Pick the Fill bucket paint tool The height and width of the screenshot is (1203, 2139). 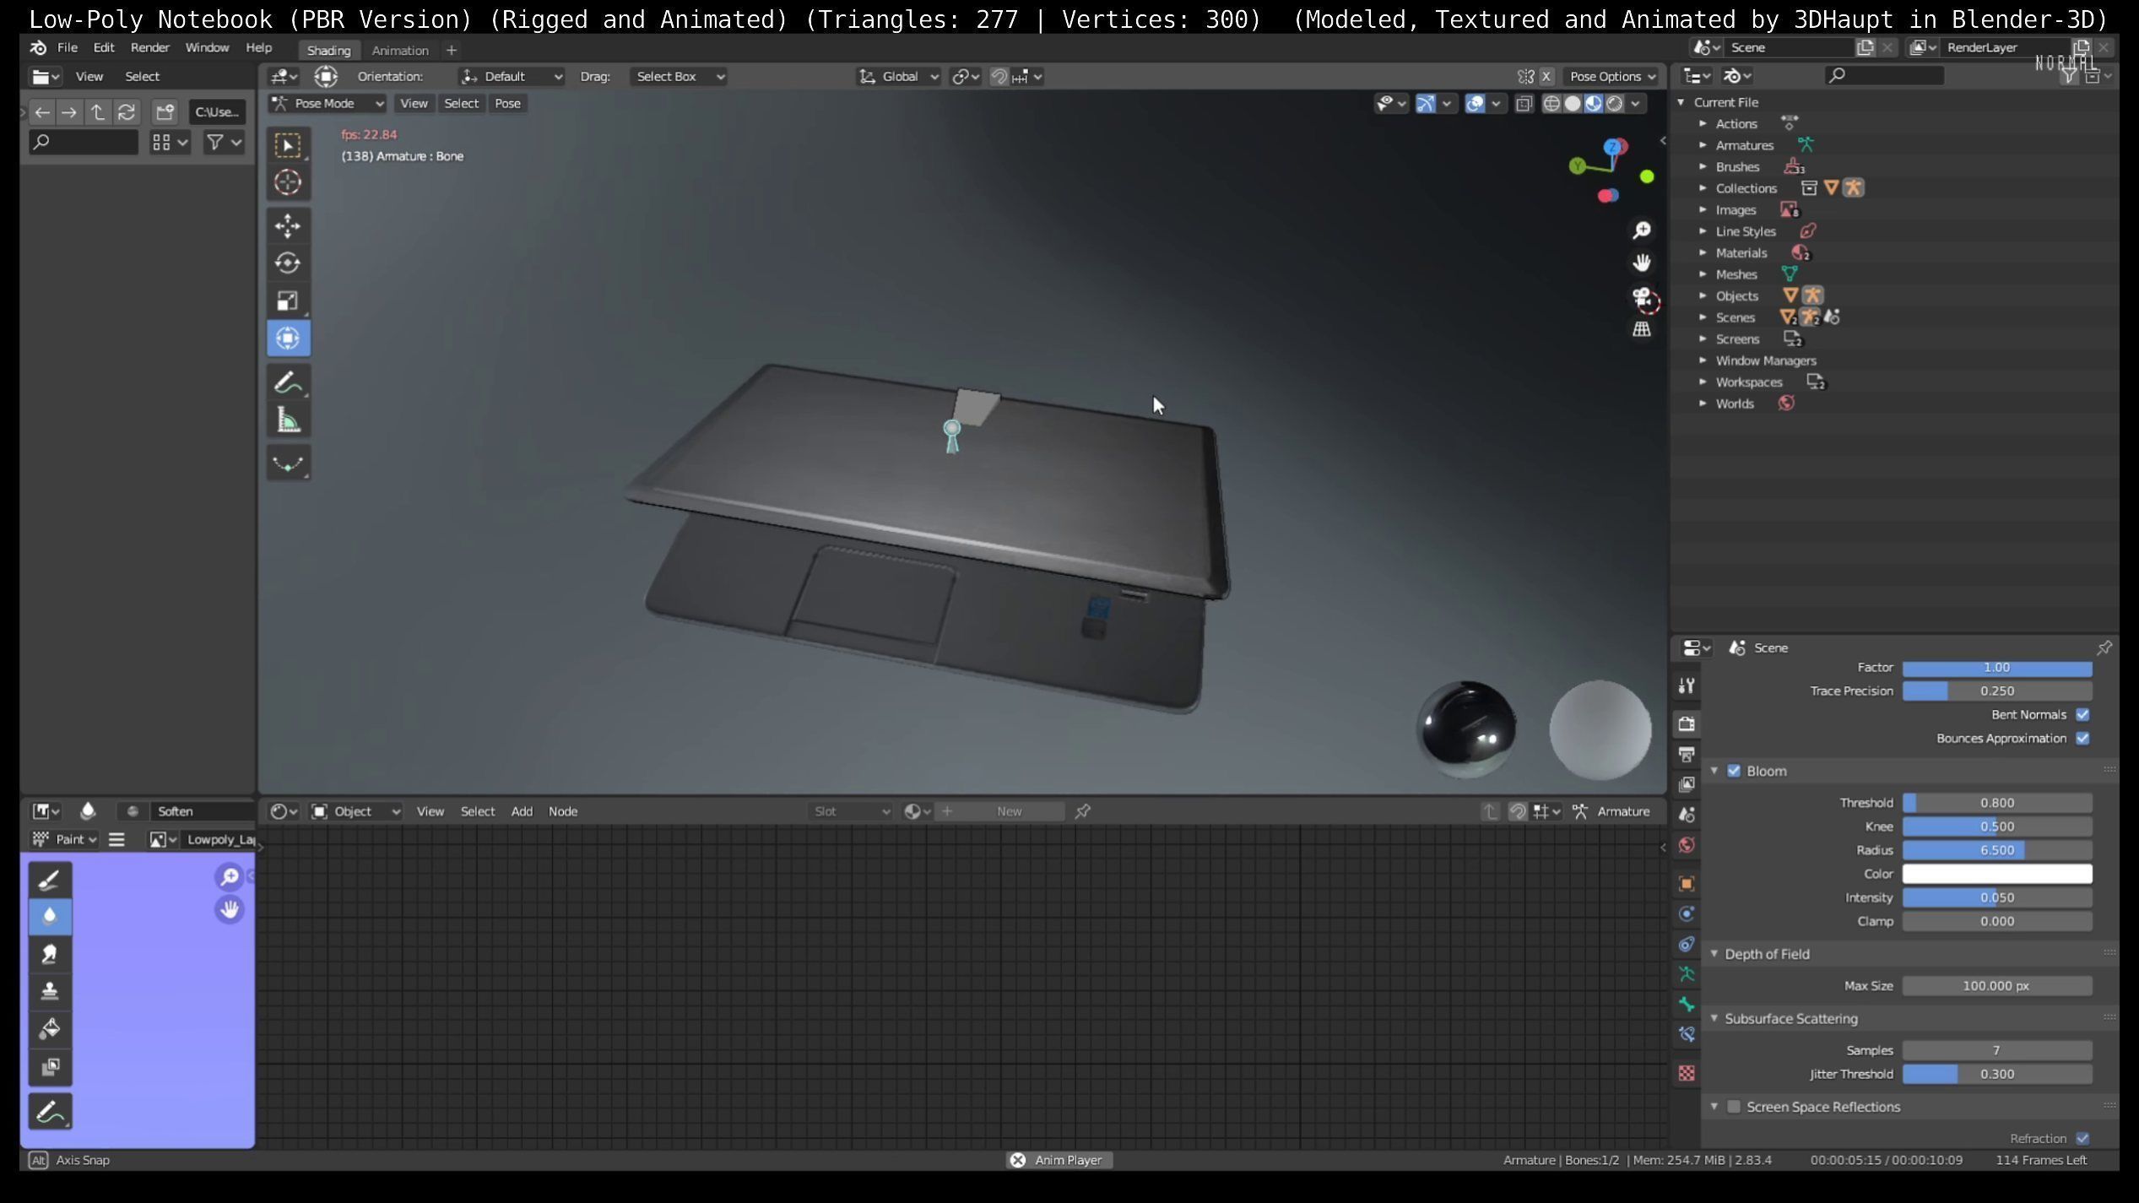pyautogui.click(x=49, y=1029)
